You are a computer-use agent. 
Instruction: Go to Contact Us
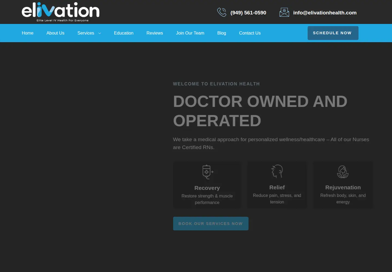pos(250,33)
